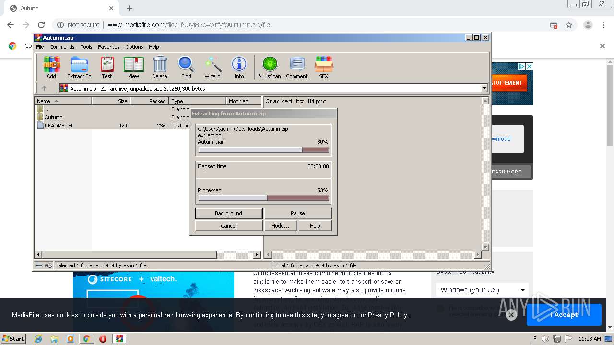
Task: Close the Chrome notification bar
Action: 602,46
